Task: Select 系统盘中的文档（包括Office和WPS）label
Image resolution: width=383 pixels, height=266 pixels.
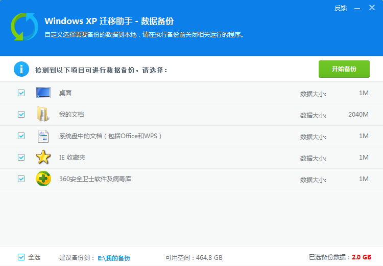Action: coord(110,136)
